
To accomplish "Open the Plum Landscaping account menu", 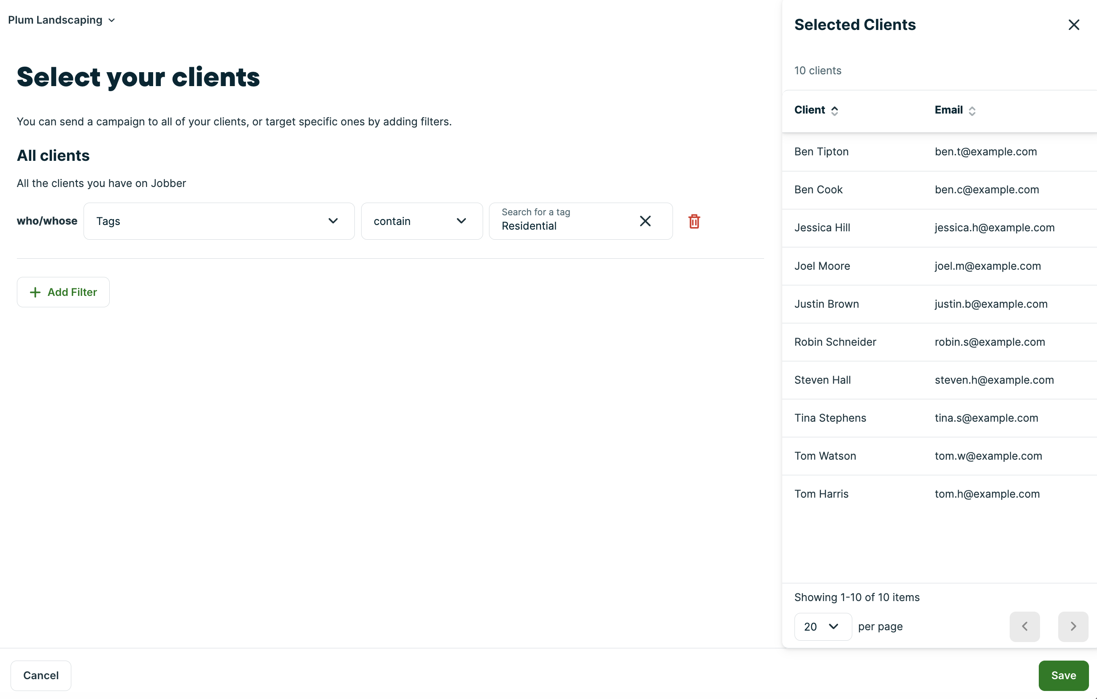I will 62,20.
